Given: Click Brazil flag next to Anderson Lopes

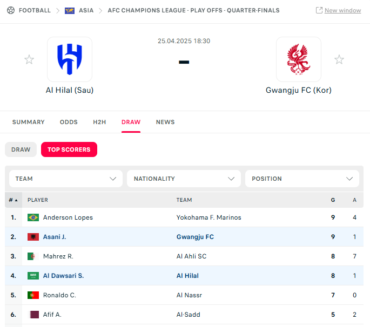Looking at the screenshot, I should 33,217.
